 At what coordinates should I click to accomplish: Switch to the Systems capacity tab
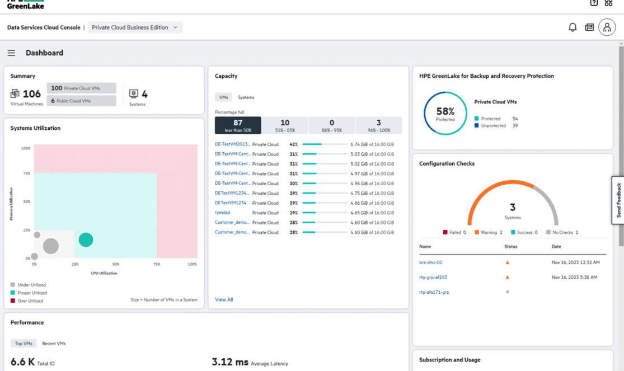coord(246,97)
